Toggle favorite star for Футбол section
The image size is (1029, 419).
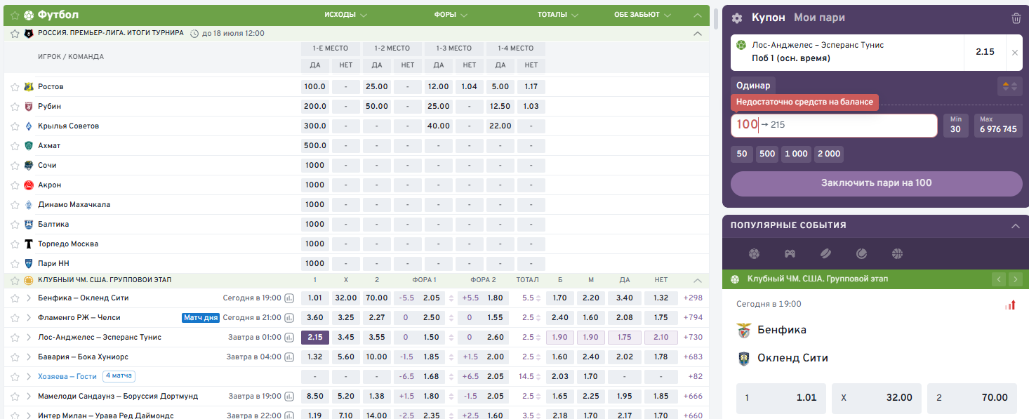point(15,15)
